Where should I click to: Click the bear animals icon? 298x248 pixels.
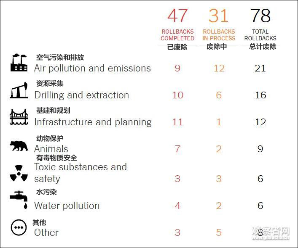pos(19,146)
